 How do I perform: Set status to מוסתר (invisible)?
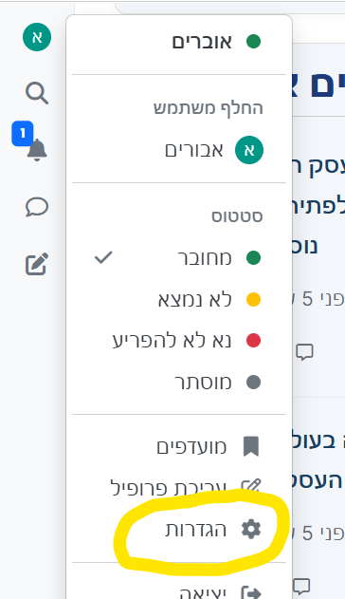pyautogui.click(x=179, y=382)
